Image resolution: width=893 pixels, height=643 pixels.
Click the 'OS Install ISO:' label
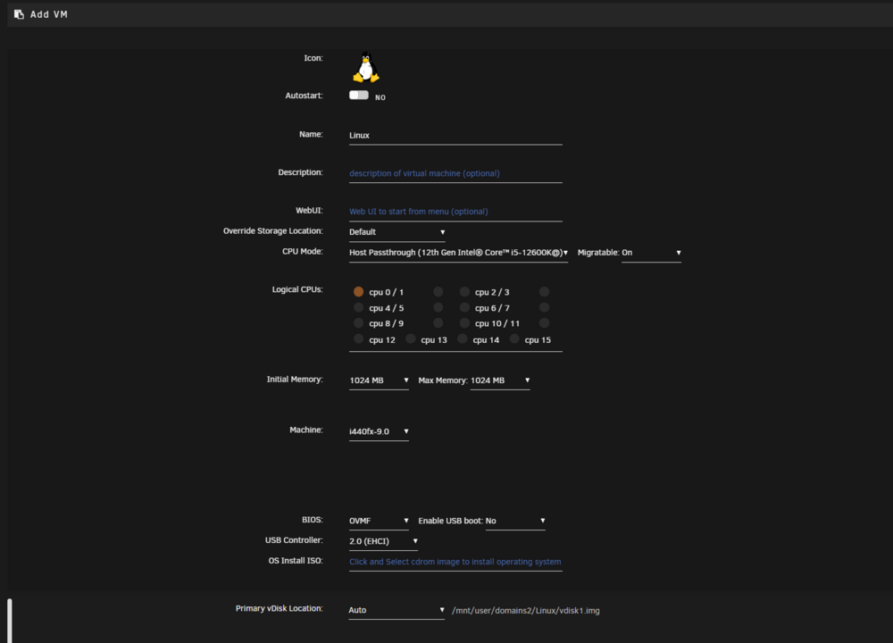coord(296,561)
